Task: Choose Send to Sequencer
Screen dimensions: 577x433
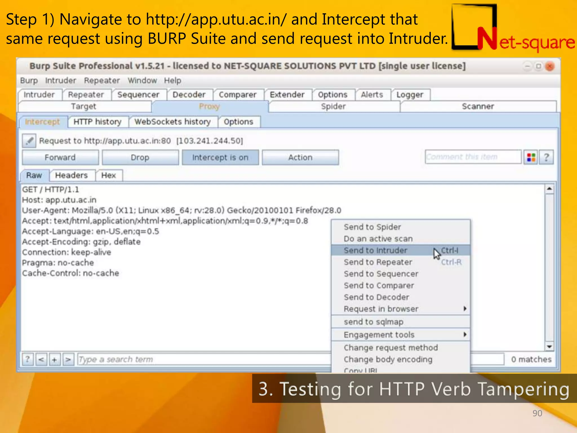Action: coord(401,274)
